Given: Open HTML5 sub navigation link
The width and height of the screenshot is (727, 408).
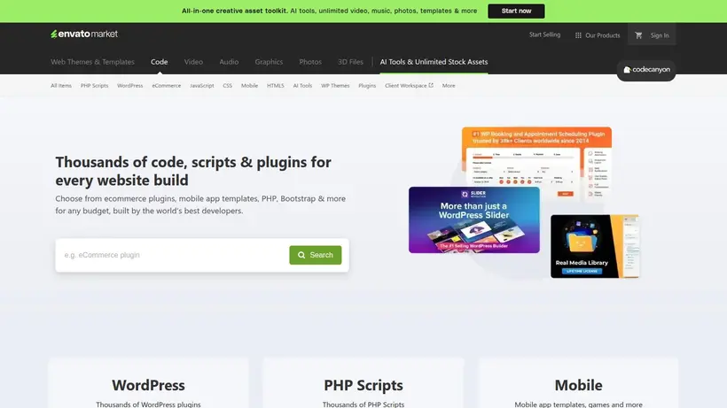Looking at the screenshot, I should point(275,86).
